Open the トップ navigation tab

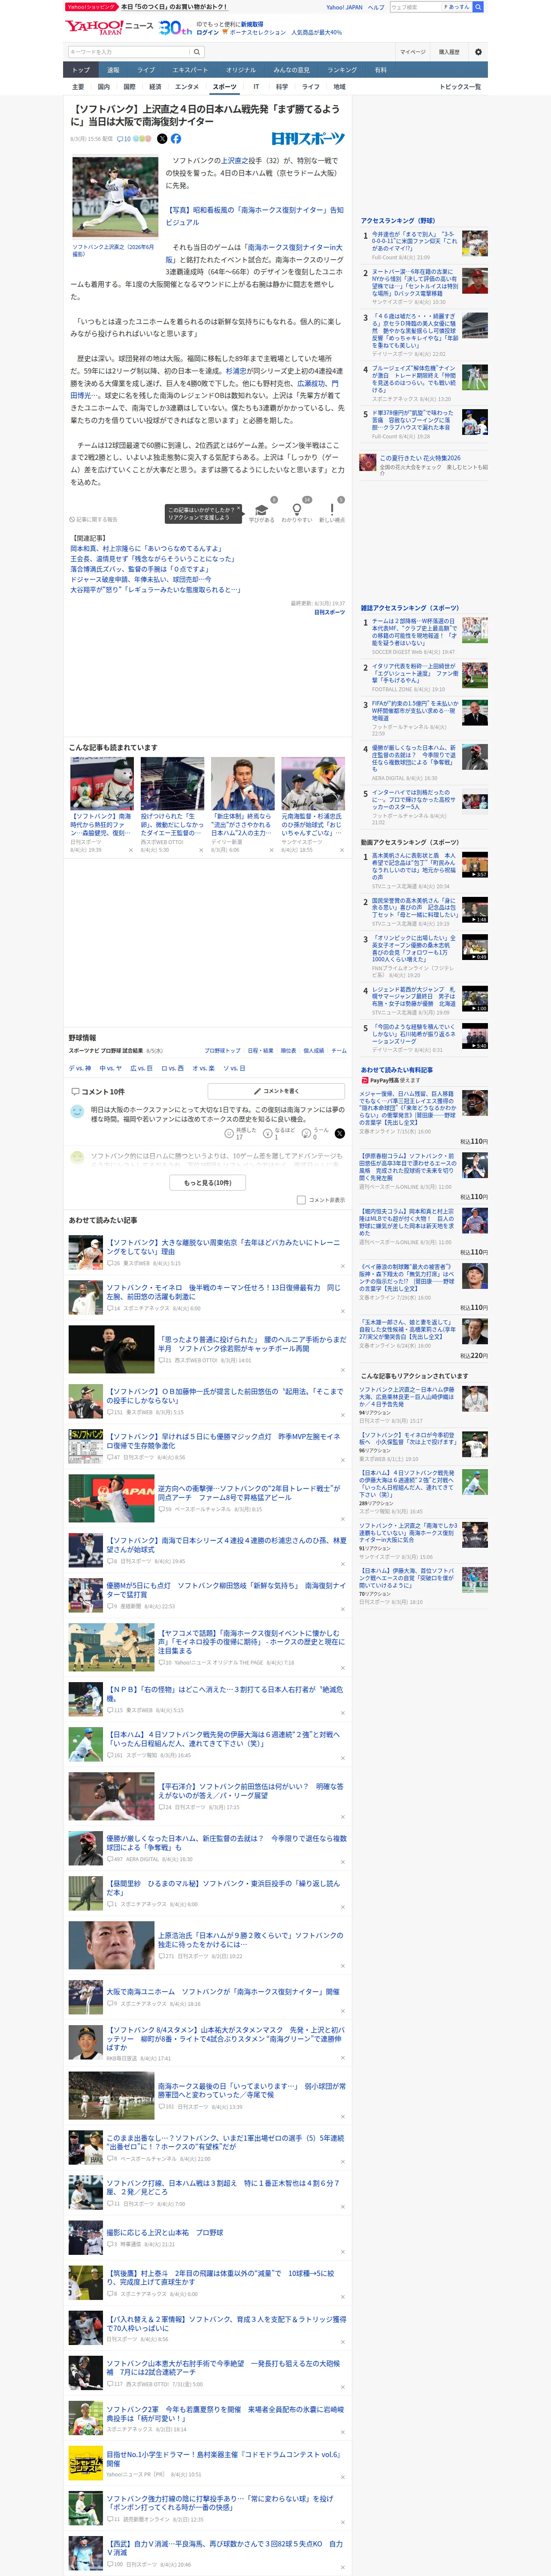point(81,70)
